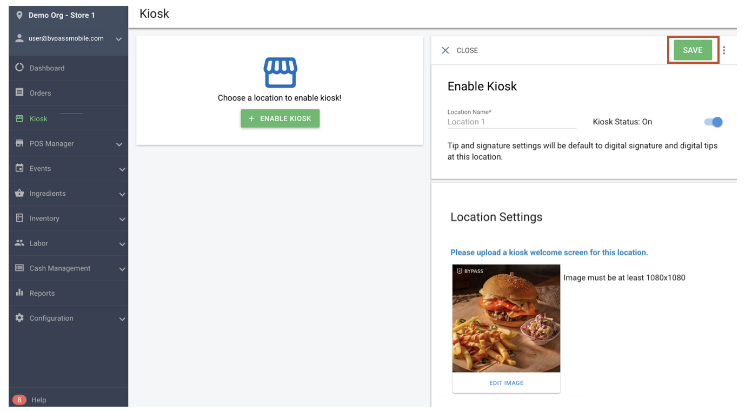Click the 'Image must be at least 1080x1080' text
Screen dimensions: 745x411
(x=624, y=278)
